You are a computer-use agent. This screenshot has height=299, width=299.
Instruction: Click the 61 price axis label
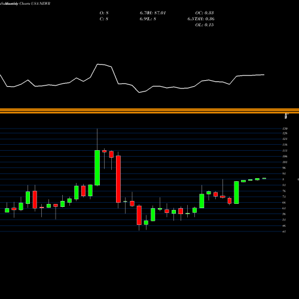pos(284,208)
